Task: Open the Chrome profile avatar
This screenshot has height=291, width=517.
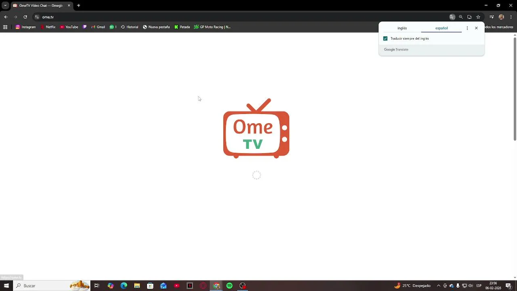Action: [x=501, y=17]
